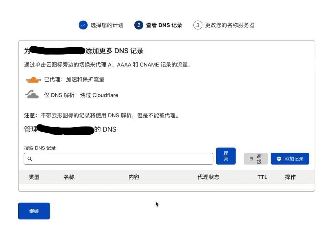Viewport: 336px width, 240px height.
Task: Click the blue 搜索 button
Action: point(226,156)
